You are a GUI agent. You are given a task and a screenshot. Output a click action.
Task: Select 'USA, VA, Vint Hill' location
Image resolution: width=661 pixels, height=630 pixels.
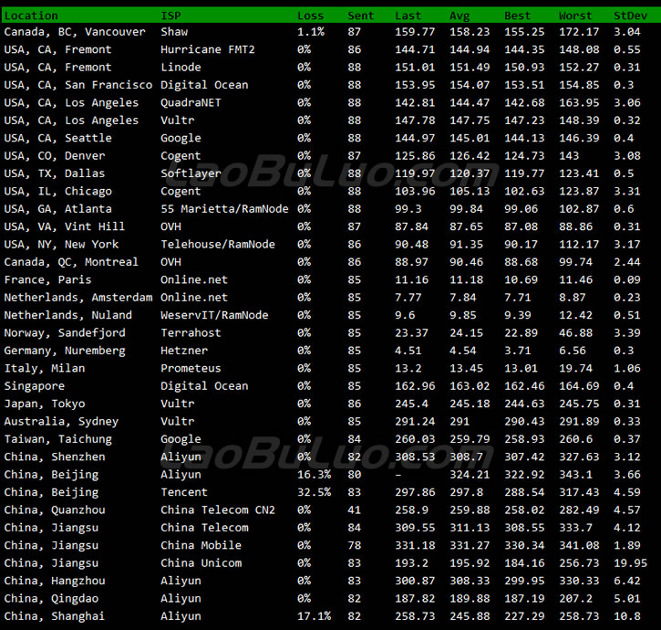point(65,226)
